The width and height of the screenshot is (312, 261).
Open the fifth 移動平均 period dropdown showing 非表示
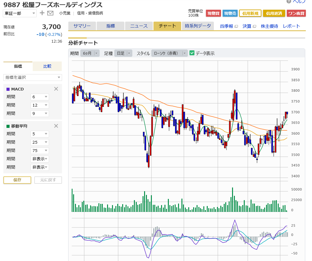pyautogui.click(x=40, y=167)
